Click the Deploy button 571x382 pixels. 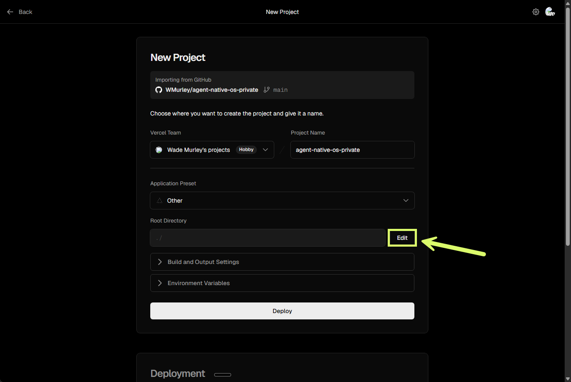pos(282,311)
